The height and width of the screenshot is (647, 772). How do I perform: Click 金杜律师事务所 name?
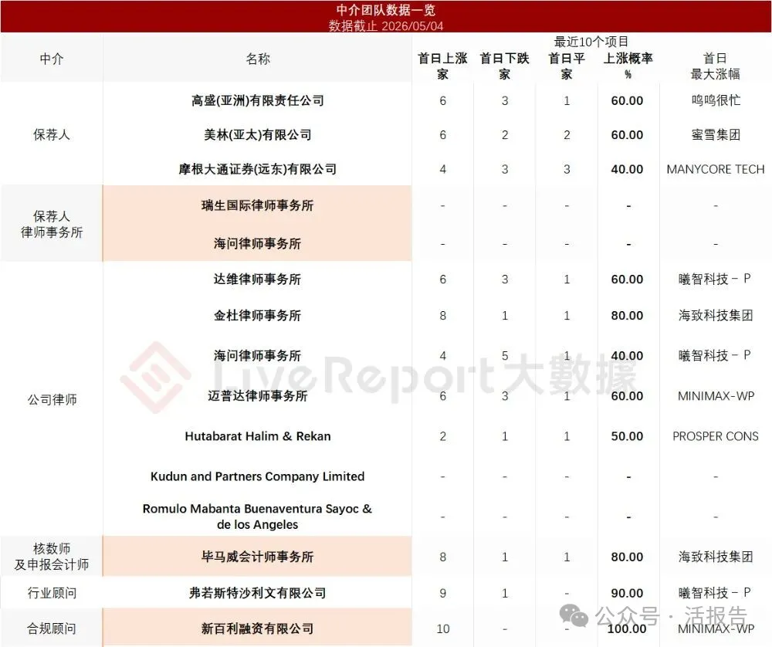click(x=258, y=315)
